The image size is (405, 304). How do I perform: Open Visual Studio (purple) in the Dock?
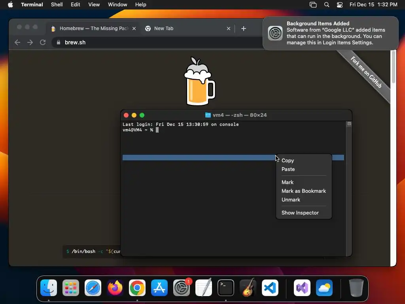click(x=302, y=287)
